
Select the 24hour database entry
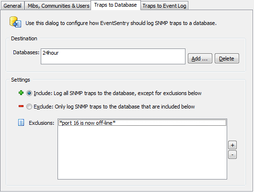tap(50, 53)
